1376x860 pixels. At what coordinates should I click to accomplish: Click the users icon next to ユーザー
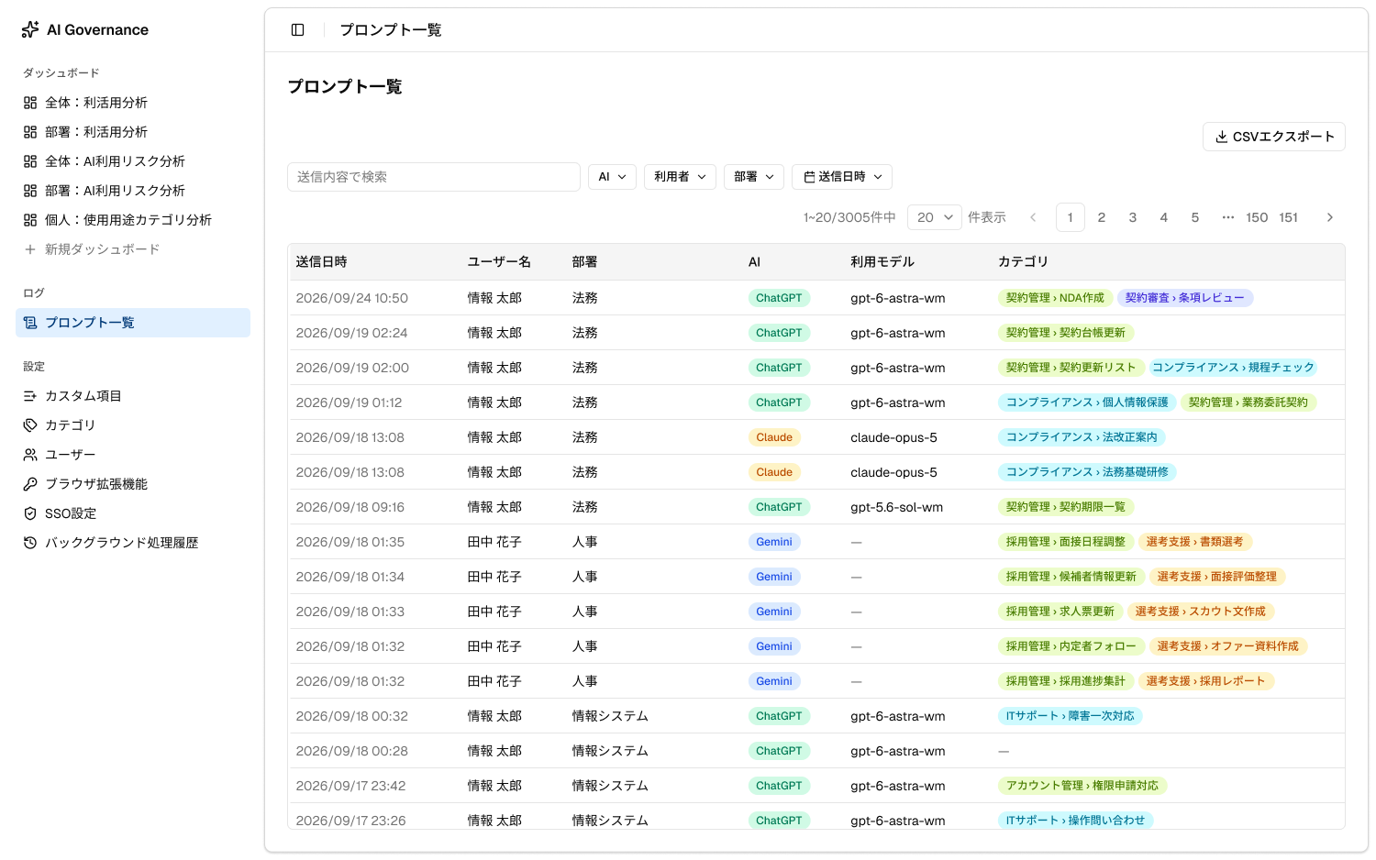point(30,455)
